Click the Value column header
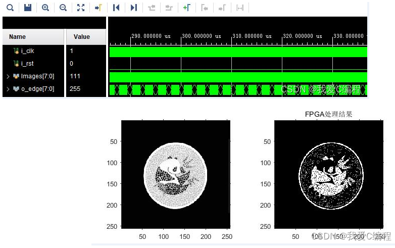 (x=86, y=37)
